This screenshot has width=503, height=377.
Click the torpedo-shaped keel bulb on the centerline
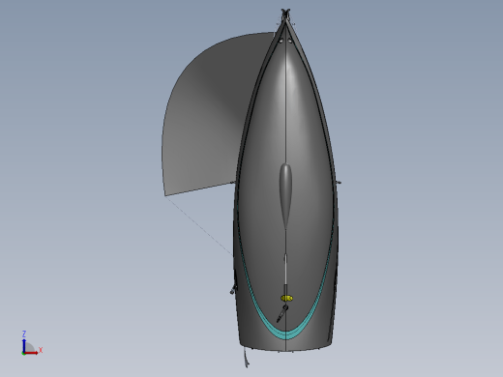tap(285, 196)
